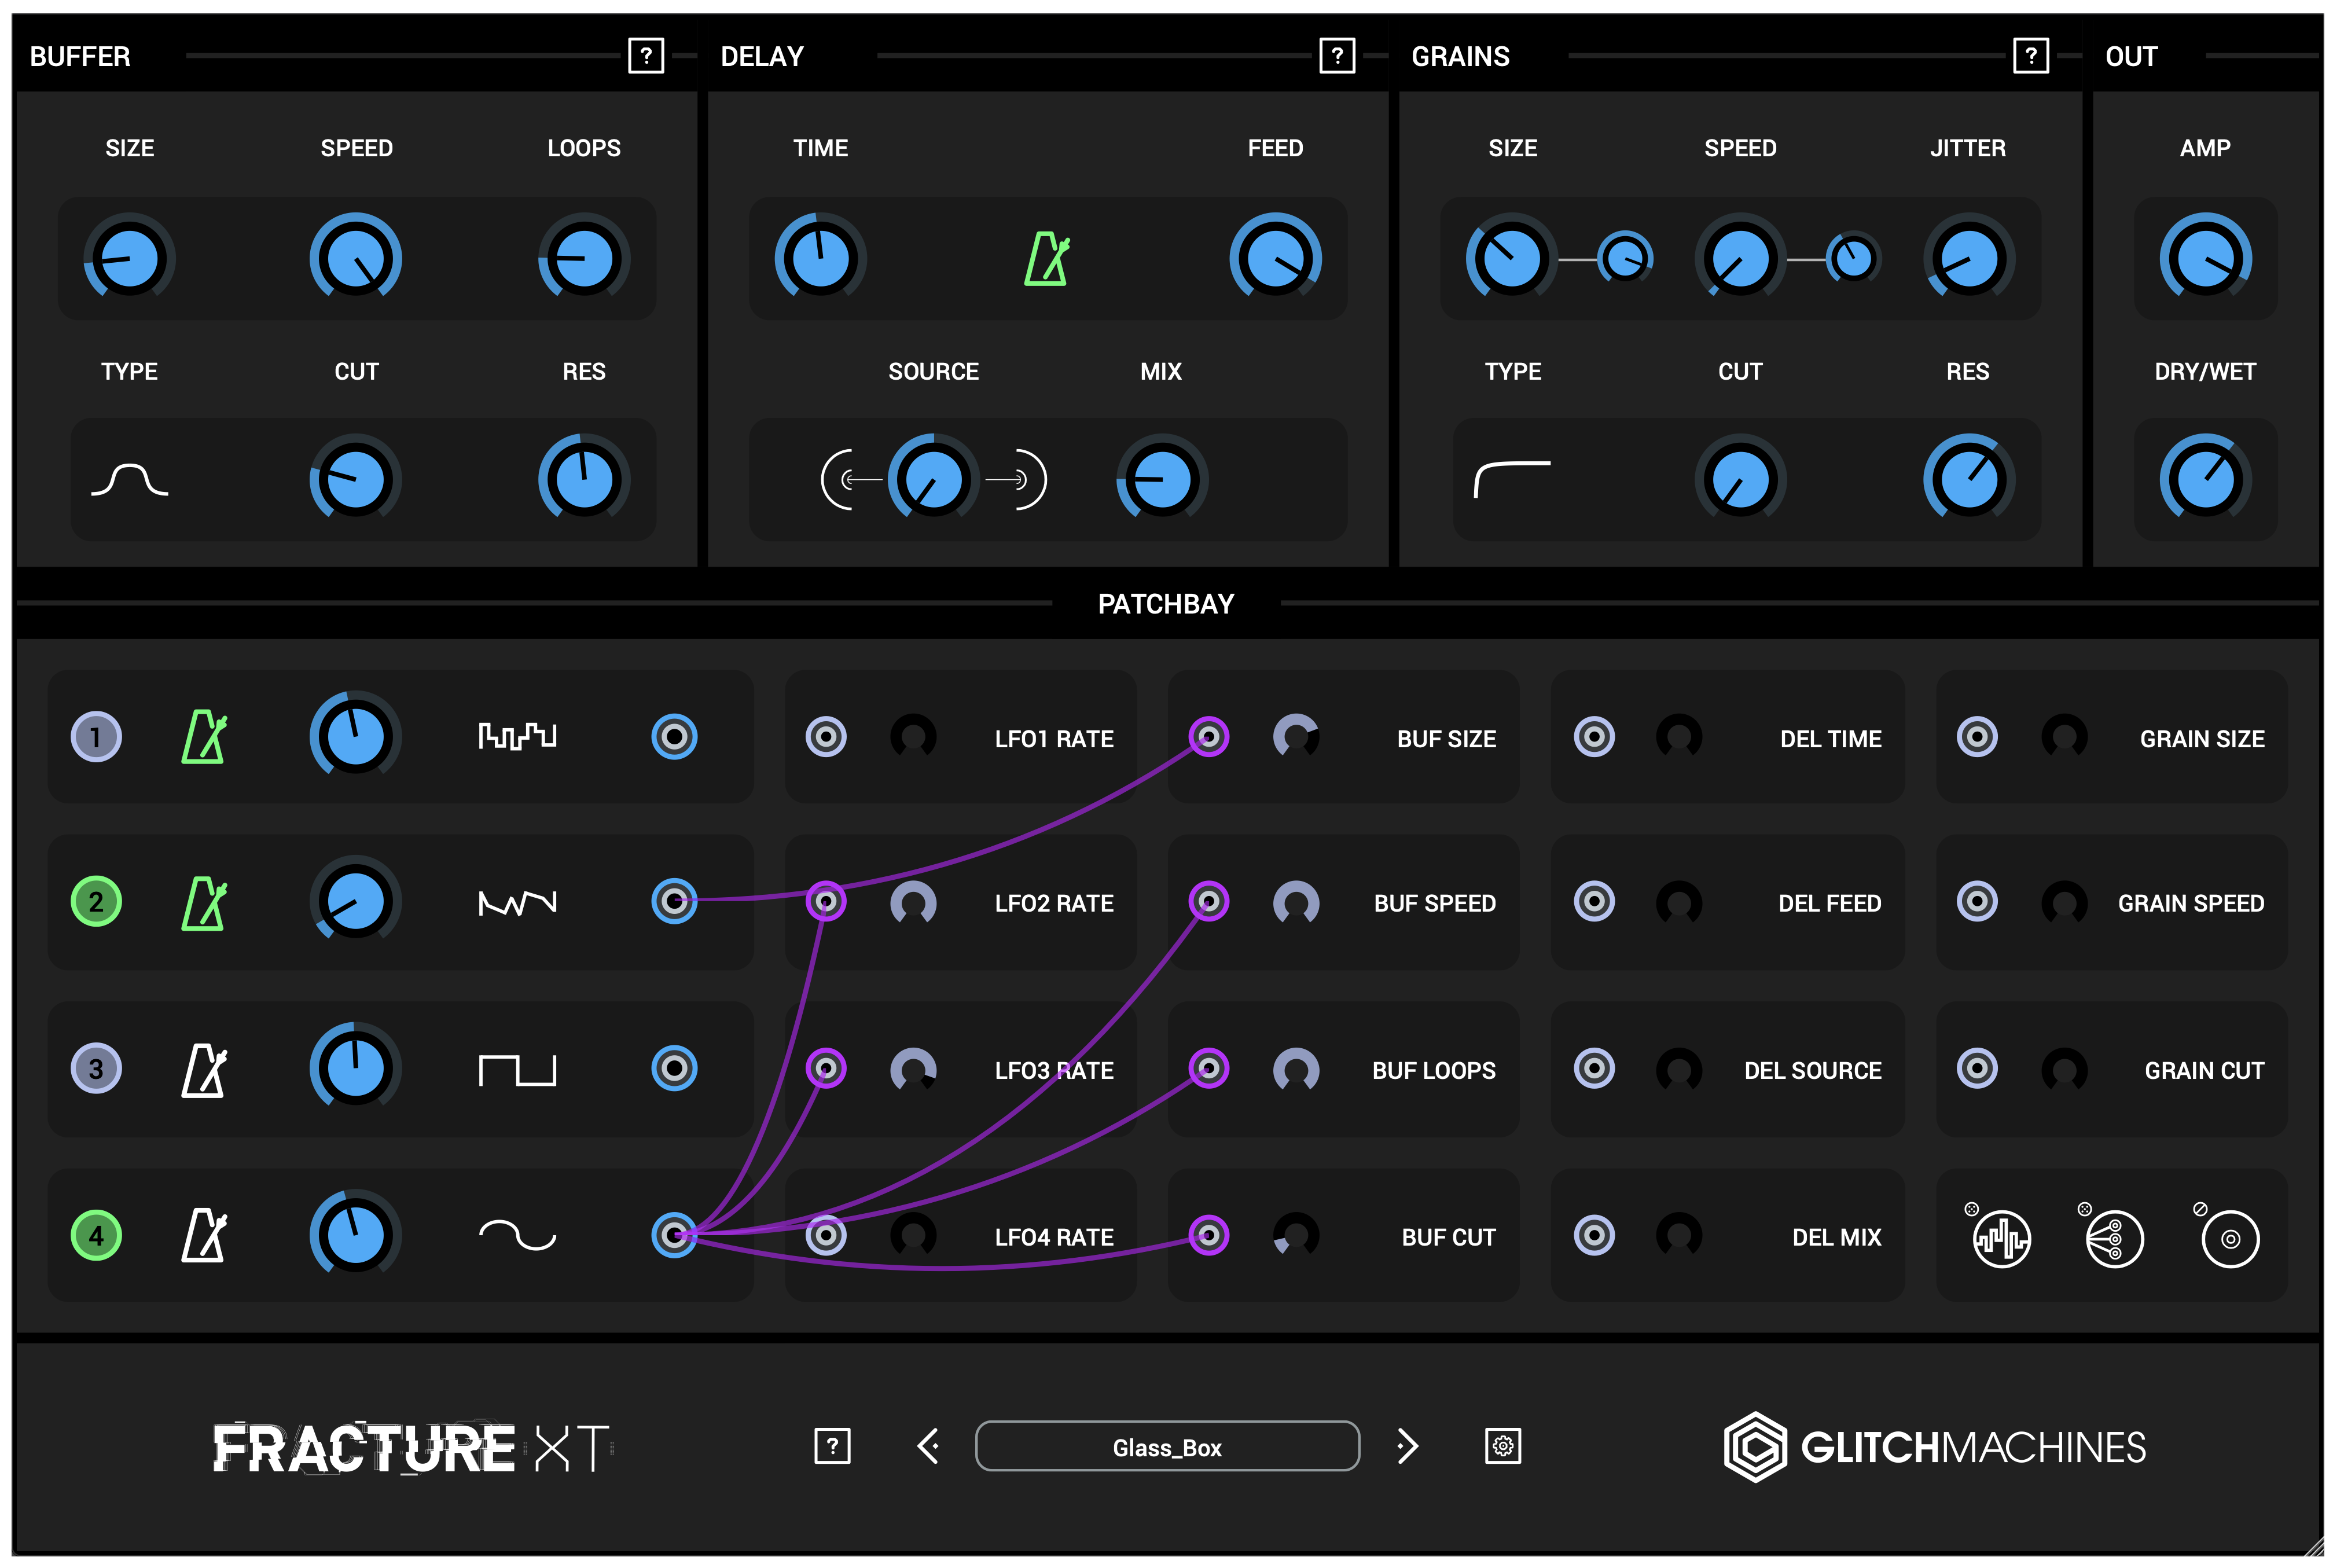The image size is (2333, 1568).
Task: Click the Buffer SIZE knob
Action: [129, 258]
